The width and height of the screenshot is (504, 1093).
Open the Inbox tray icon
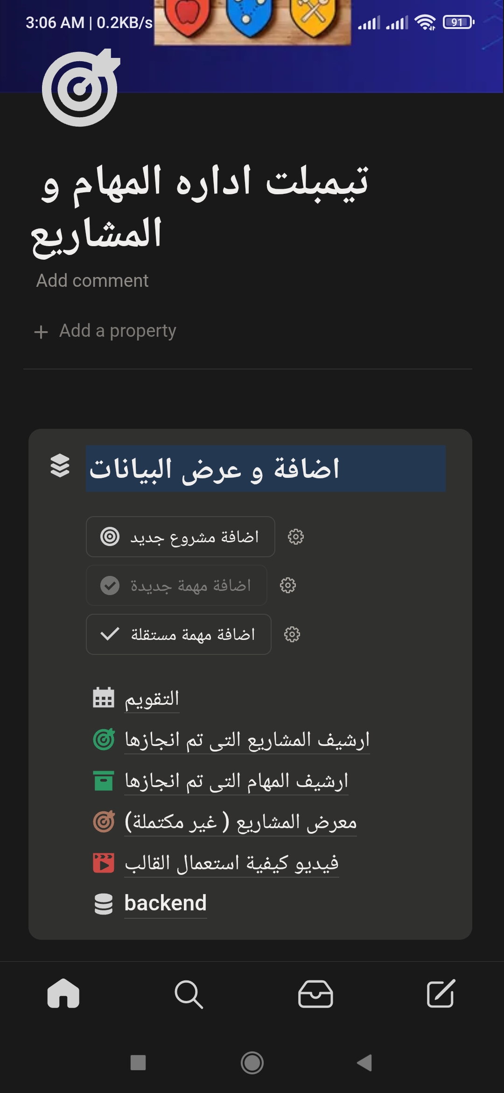coord(315,994)
